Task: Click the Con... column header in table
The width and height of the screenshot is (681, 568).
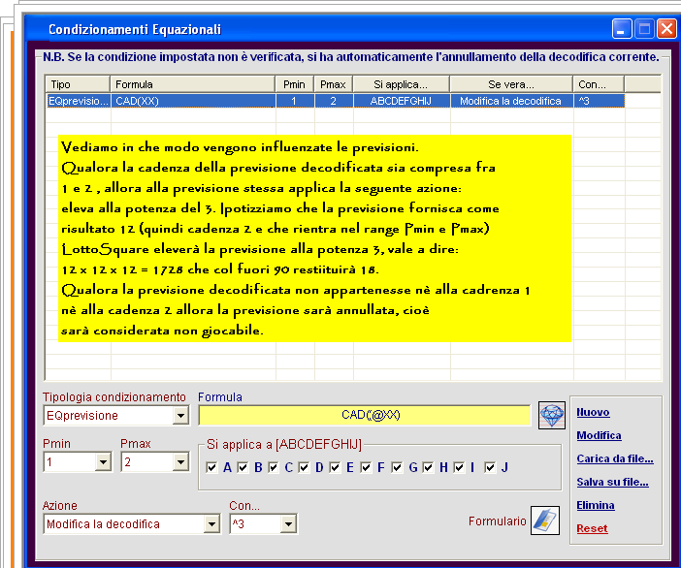Action: pos(599,84)
